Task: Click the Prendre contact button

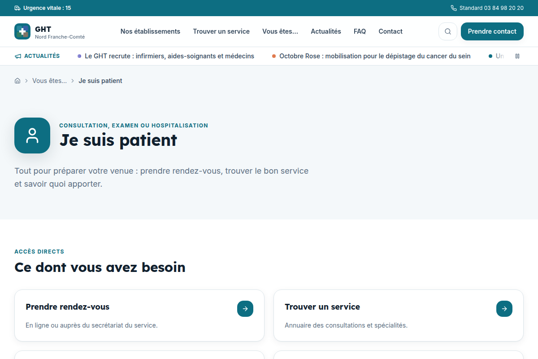Action: (492, 31)
